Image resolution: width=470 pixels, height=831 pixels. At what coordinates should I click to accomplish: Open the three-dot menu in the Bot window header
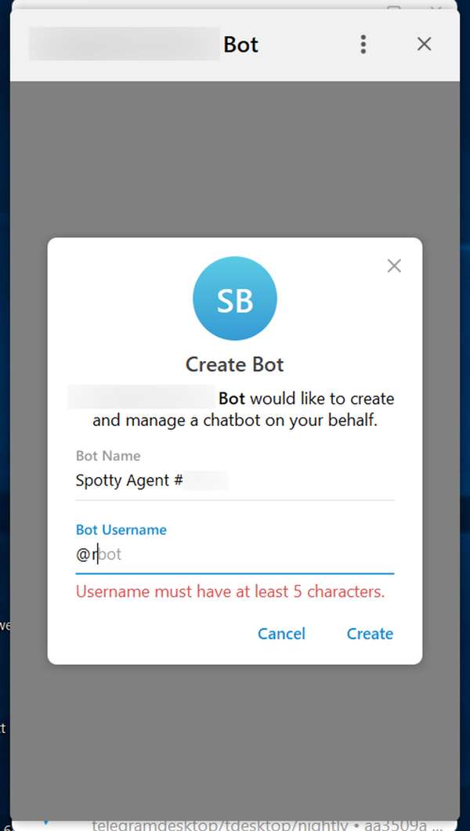363,45
